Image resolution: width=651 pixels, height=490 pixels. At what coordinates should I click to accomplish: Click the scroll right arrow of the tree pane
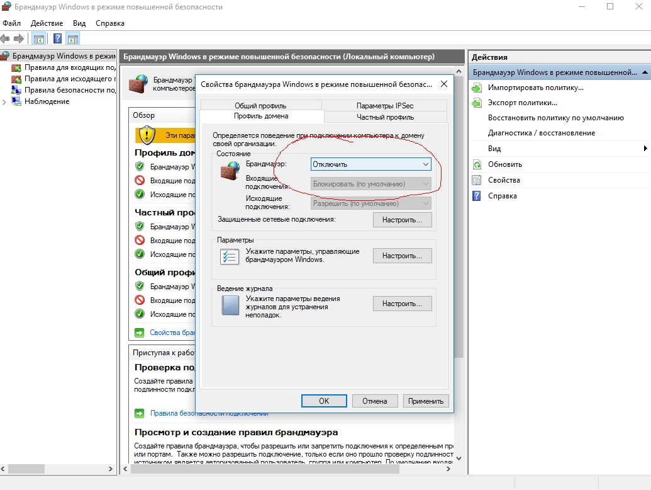coord(111,469)
